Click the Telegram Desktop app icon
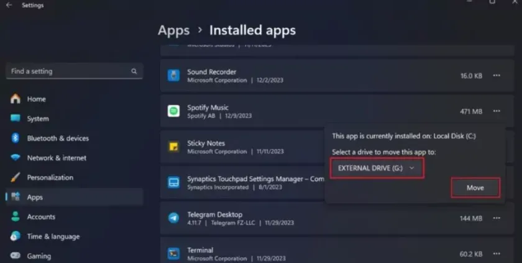Image resolution: width=522 pixels, height=263 pixels. pos(173,218)
